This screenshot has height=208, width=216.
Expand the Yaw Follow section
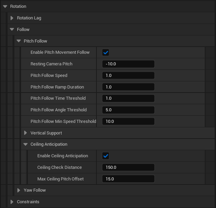click(x=19, y=190)
